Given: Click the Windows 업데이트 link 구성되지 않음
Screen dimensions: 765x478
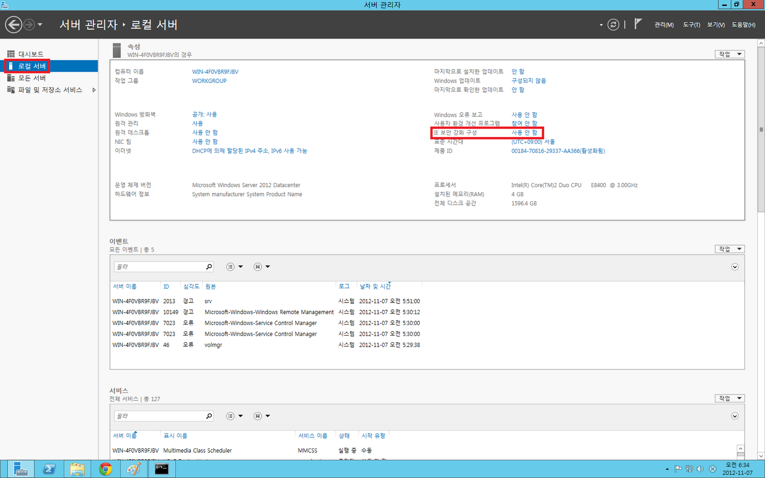Looking at the screenshot, I should click(x=529, y=81).
